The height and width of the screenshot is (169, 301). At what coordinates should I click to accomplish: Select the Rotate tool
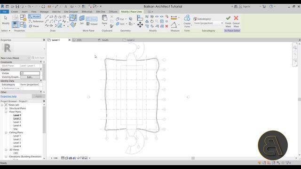click(152, 21)
